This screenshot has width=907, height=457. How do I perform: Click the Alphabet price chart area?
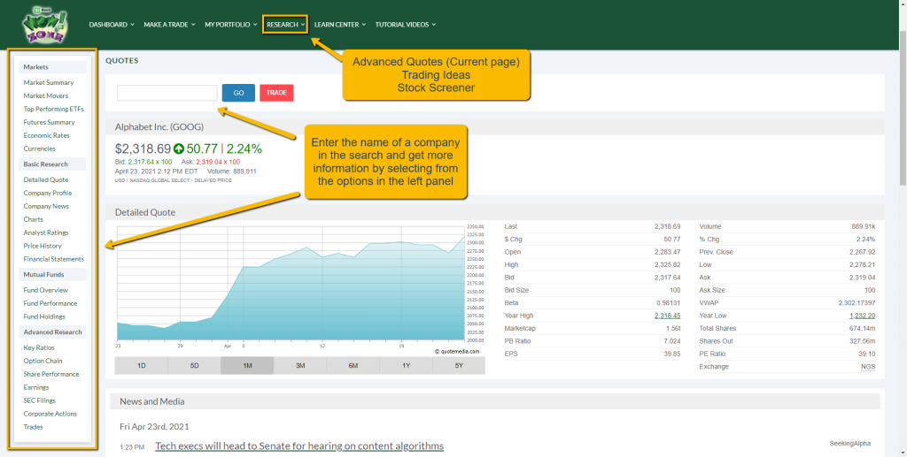pos(290,286)
